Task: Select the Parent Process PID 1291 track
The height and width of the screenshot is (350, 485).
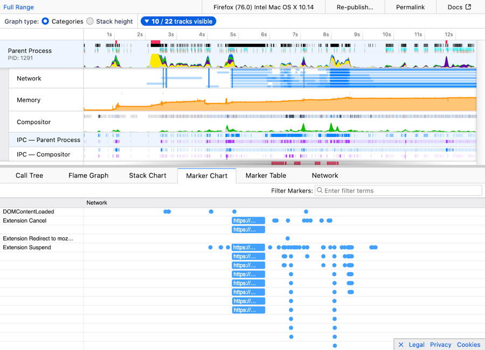Action: pyautogui.click(x=41, y=54)
